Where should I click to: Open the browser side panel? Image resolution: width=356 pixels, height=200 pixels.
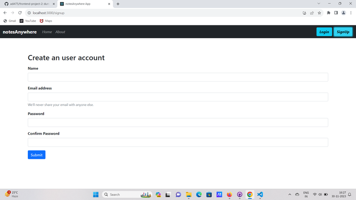point(336,13)
